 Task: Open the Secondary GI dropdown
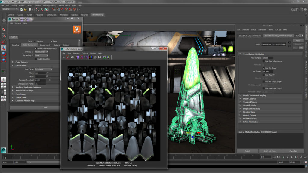click(x=42, y=55)
